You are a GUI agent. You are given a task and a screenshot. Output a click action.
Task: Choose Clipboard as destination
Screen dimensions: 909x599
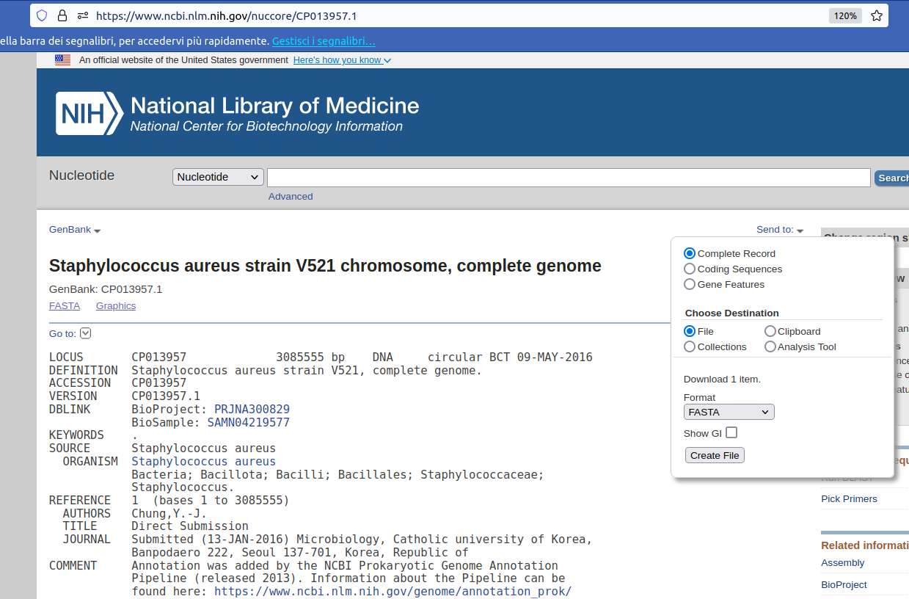(x=770, y=332)
